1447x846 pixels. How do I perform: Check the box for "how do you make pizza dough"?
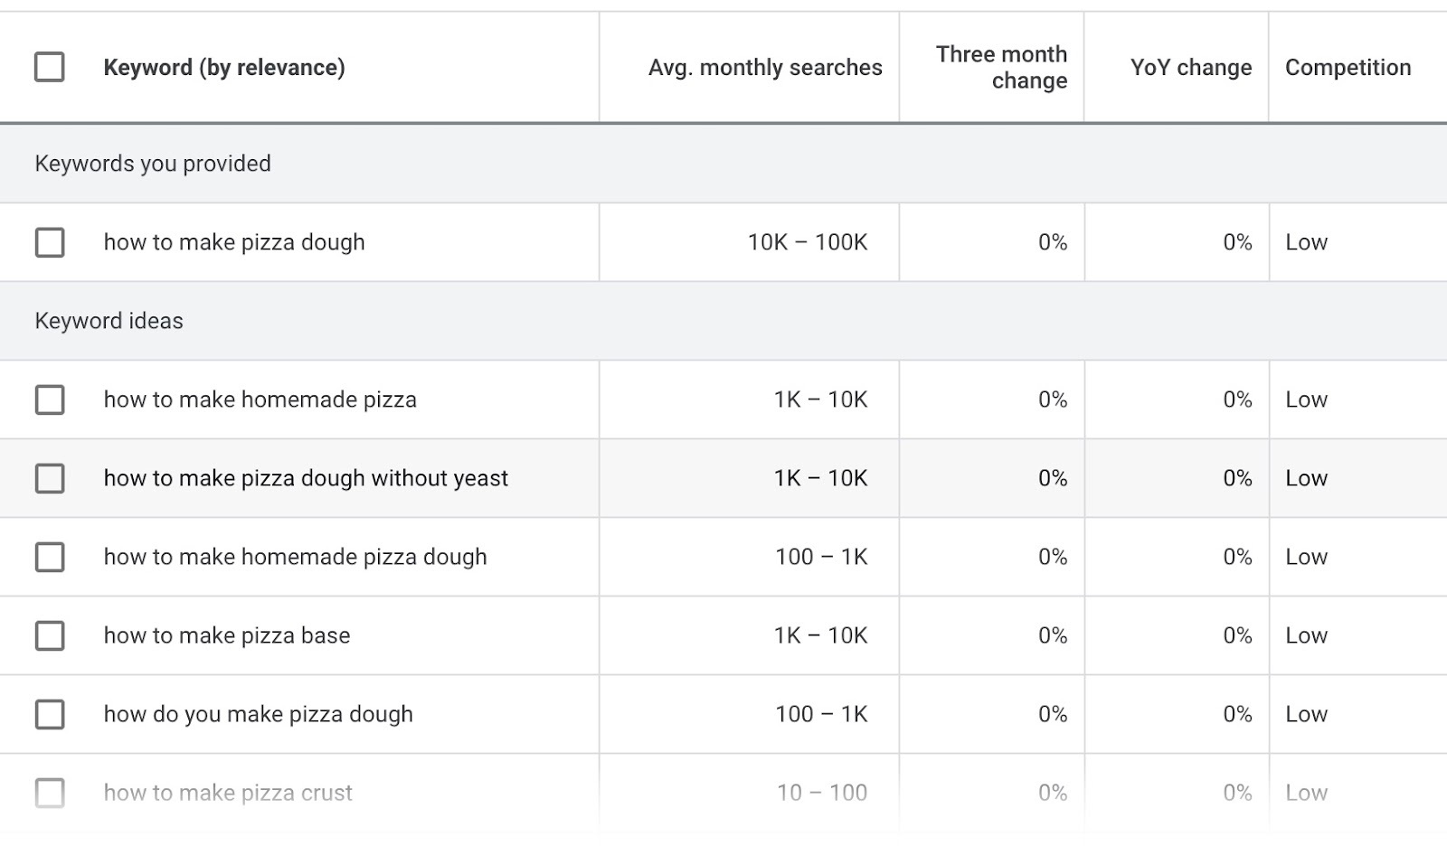[x=49, y=714]
